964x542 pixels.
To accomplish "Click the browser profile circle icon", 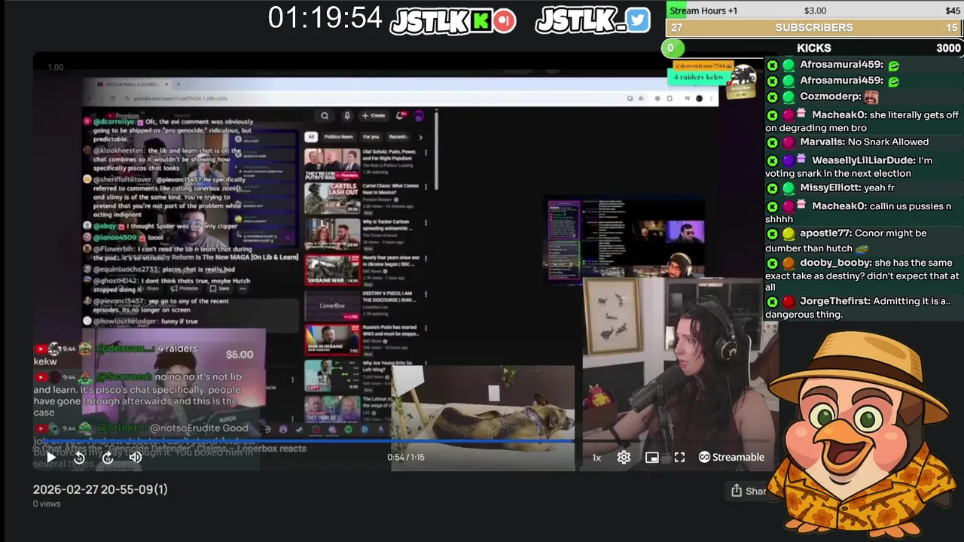I will coord(699,98).
